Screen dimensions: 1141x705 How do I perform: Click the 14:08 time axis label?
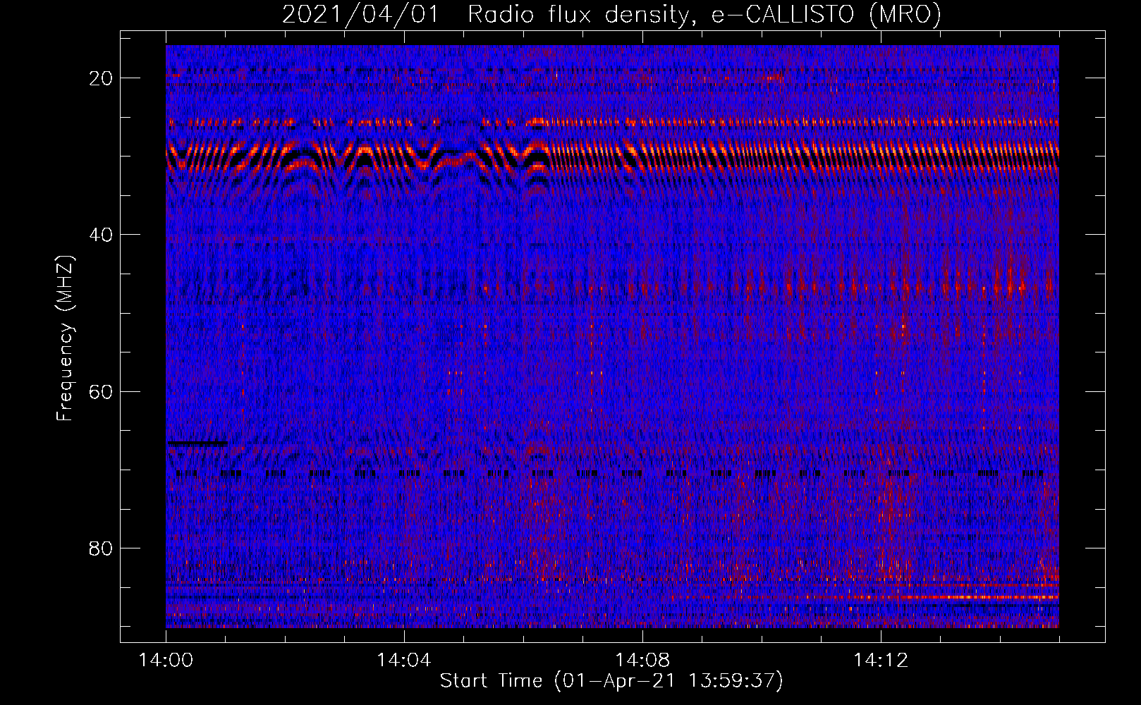[x=642, y=661]
